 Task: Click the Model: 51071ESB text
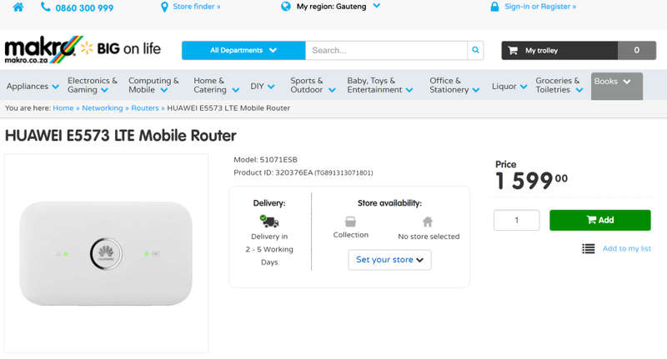coord(265,160)
